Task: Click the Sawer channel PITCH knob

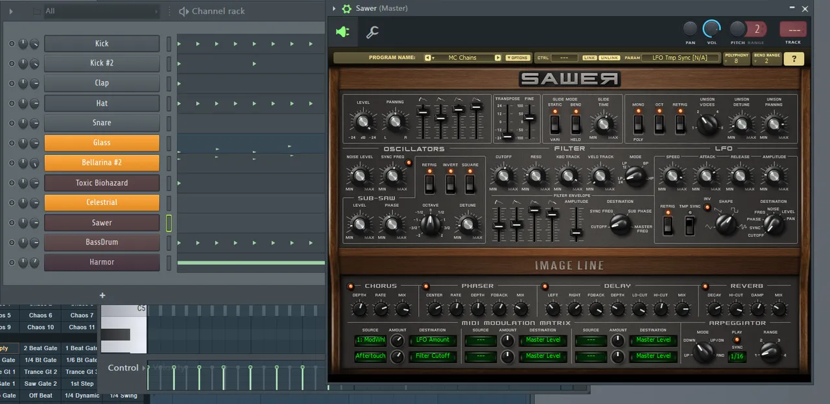Action: [x=738, y=29]
